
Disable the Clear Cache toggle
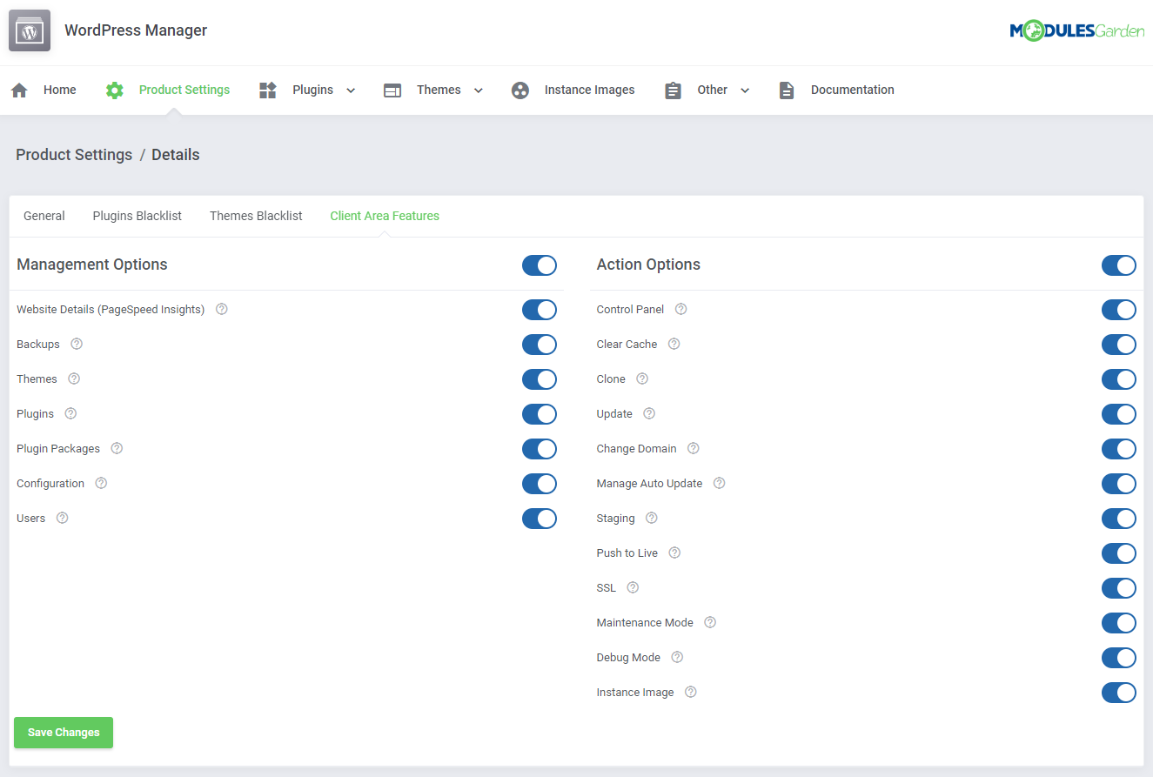[1119, 345]
